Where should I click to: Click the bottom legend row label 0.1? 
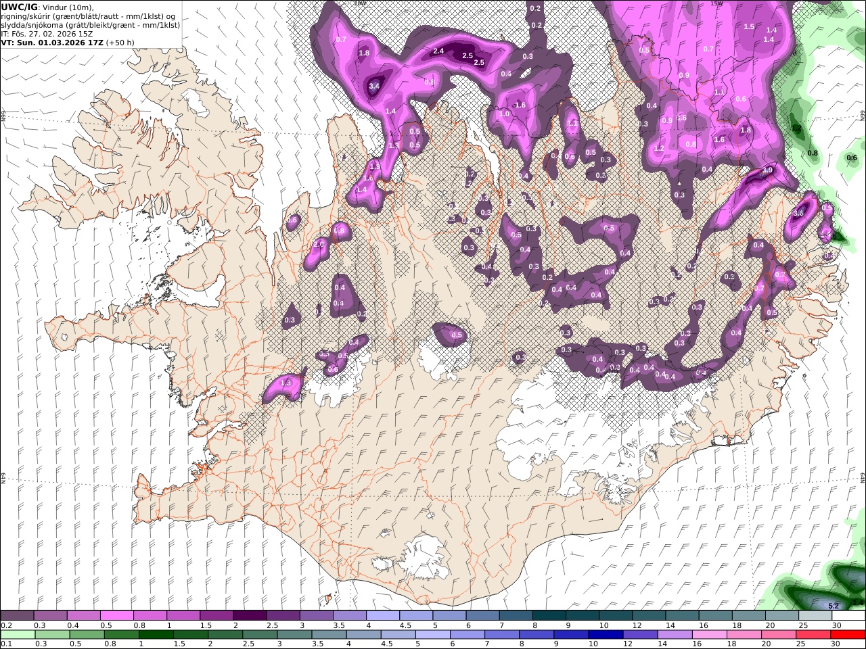click(x=5, y=644)
